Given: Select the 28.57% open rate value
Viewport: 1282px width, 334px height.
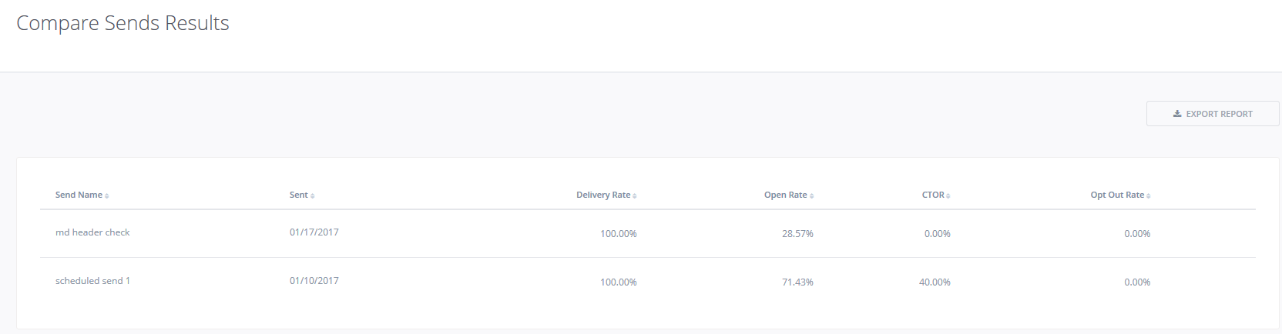Looking at the screenshot, I should coord(797,234).
